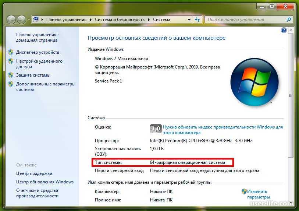This screenshot has height=211, width=299.
Task: Click the Windows 7 Максимальная text
Action: pos(121,59)
